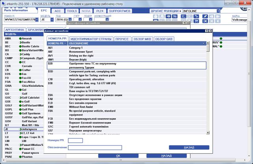Close the Идентификация автомобиля dialog
The image size is (253, 164).
click(x=188, y=23)
